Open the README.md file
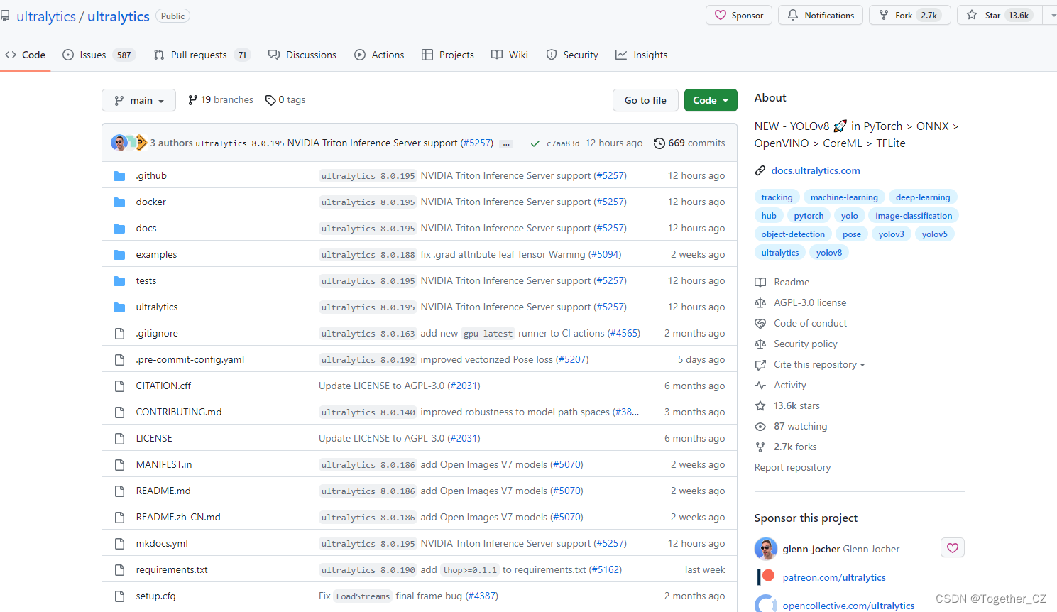Viewport: 1057px width, 612px height. (163, 491)
